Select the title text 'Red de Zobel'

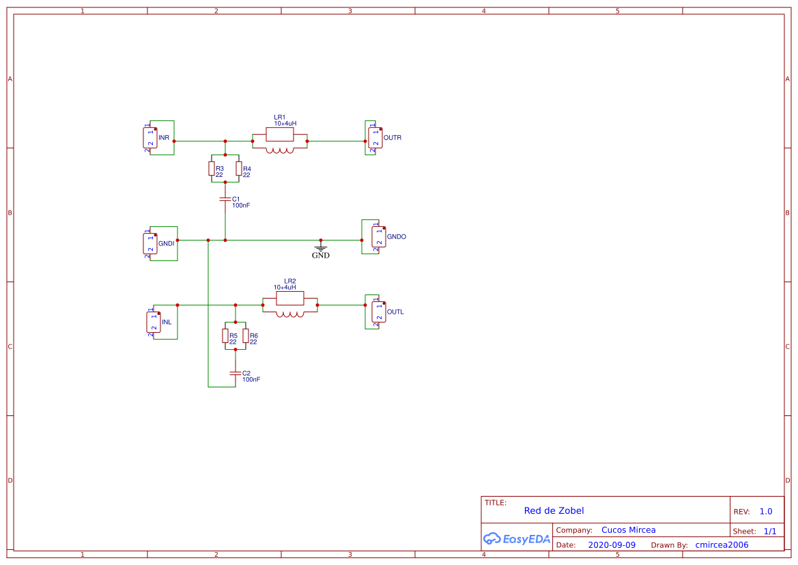(554, 510)
